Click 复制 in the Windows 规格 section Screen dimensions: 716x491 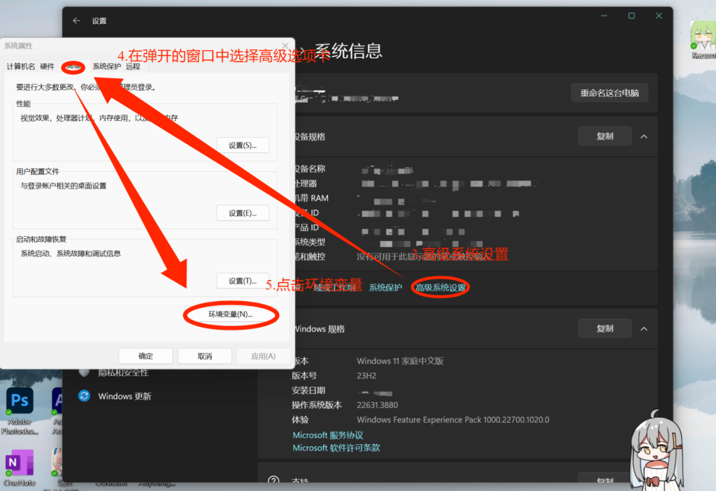[605, 328]
